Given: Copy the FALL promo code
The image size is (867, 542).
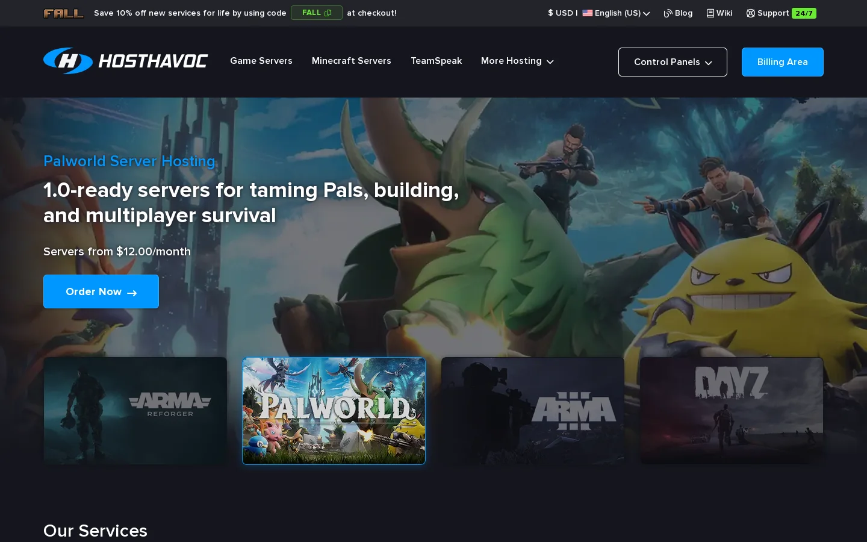Looking at the screenshot, I should (x=317, y=13).
